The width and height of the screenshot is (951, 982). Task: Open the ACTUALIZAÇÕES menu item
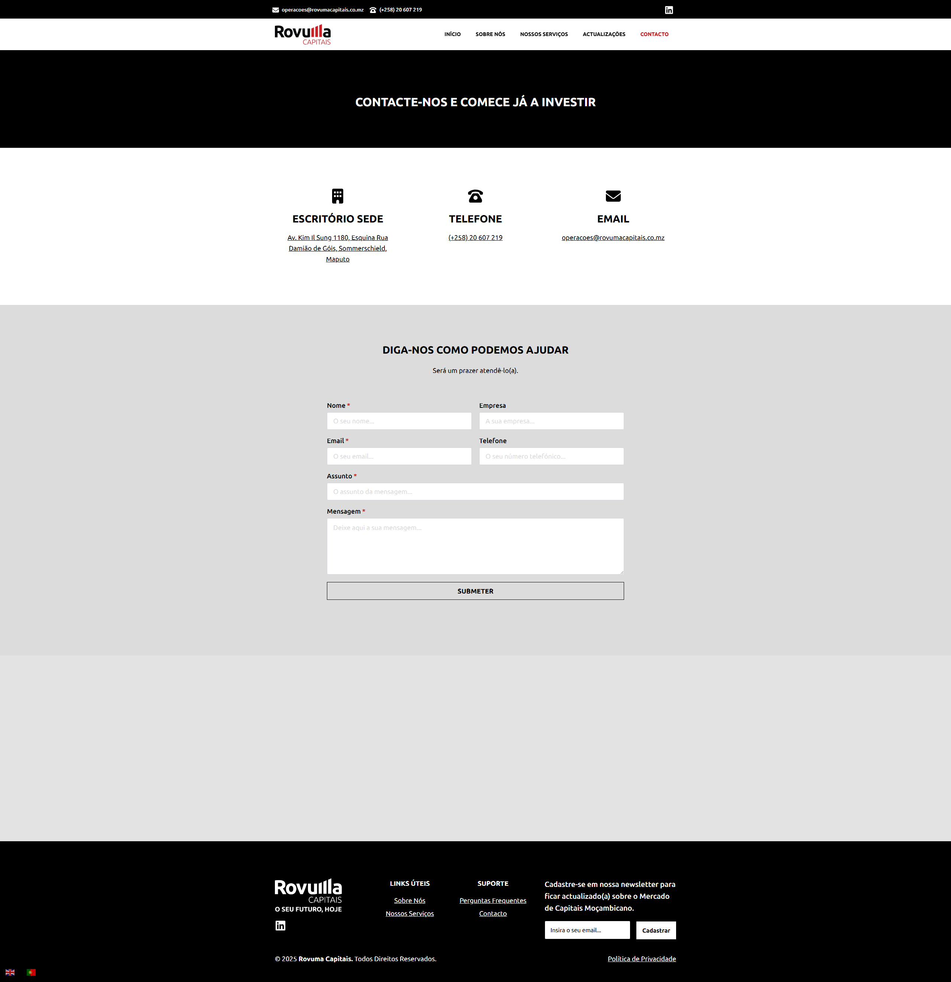point(604,34)
